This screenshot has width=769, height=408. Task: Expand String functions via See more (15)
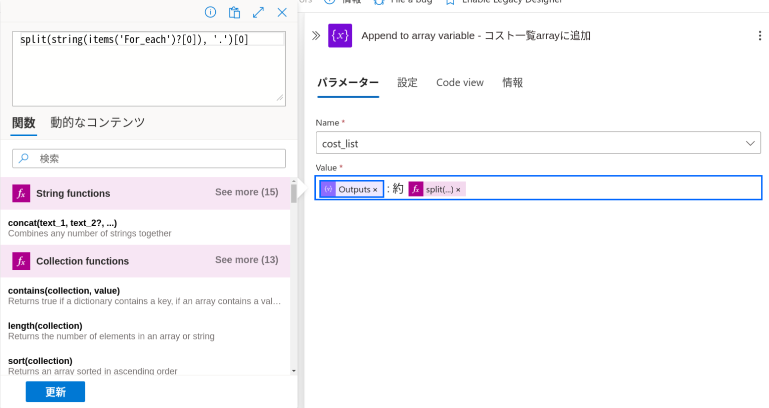246,192
